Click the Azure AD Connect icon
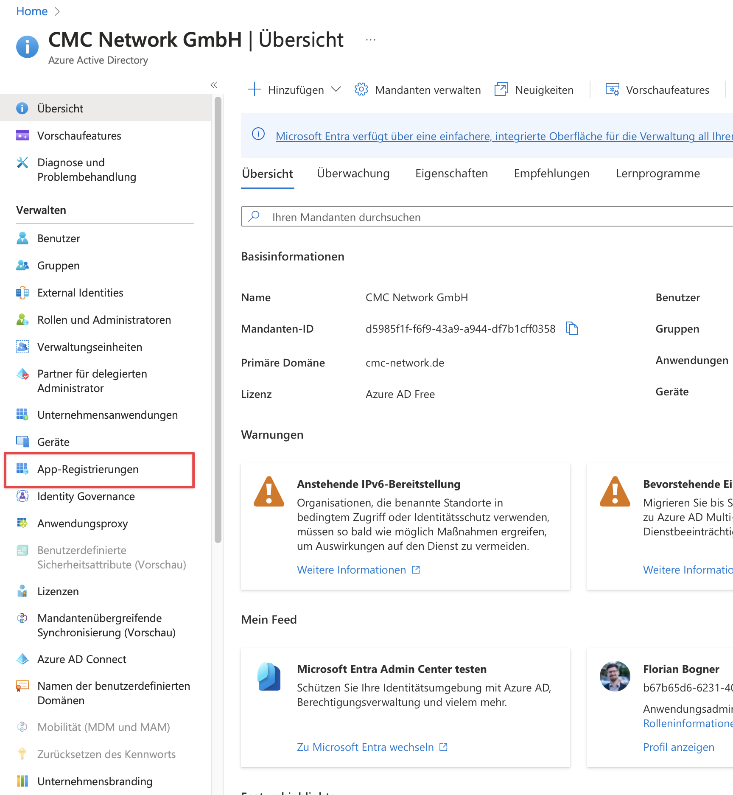This screenshot has width=733, height=795. coord(22,659)
